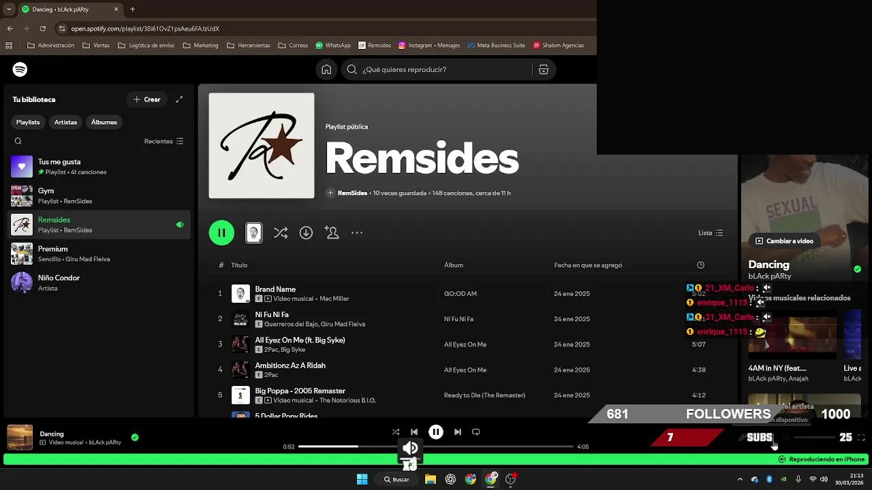Open the Lista view options dropdown

(711, 233)
